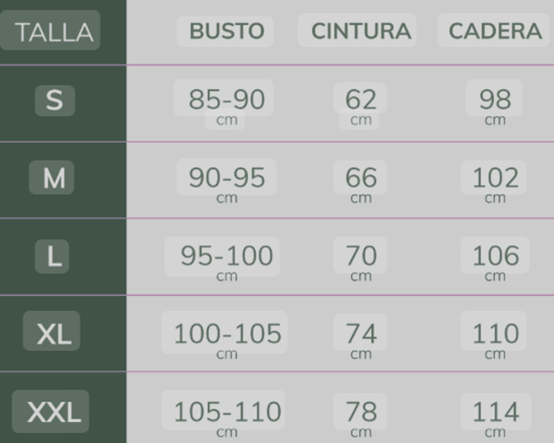The image size is (554, 443).
Task: Click waist value 78
Action: coord(360,412)
